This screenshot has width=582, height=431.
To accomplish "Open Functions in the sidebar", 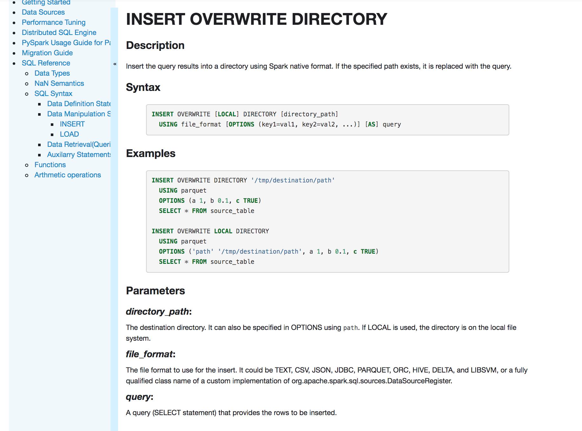I will 50,165.
